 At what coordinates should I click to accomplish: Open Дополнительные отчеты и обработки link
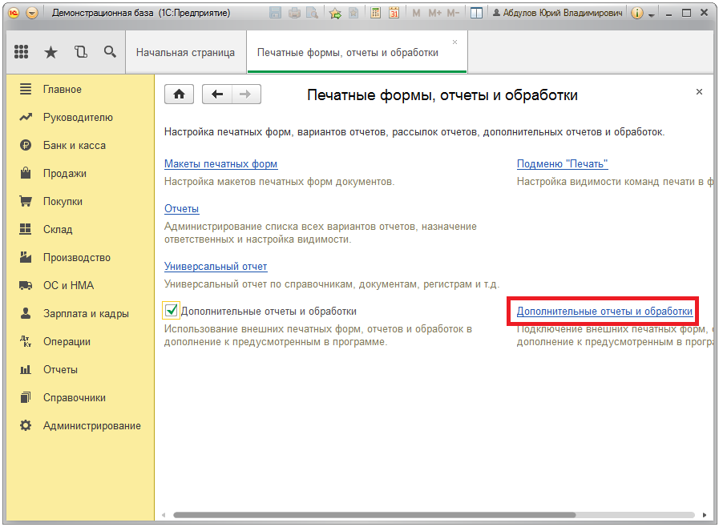click(604, 312)
